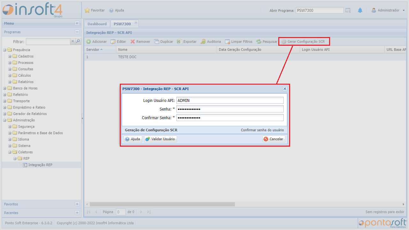Click the magnifier icon next to Filtrar
This screenshot has height=230, width=409.
(x=78, y=41)
